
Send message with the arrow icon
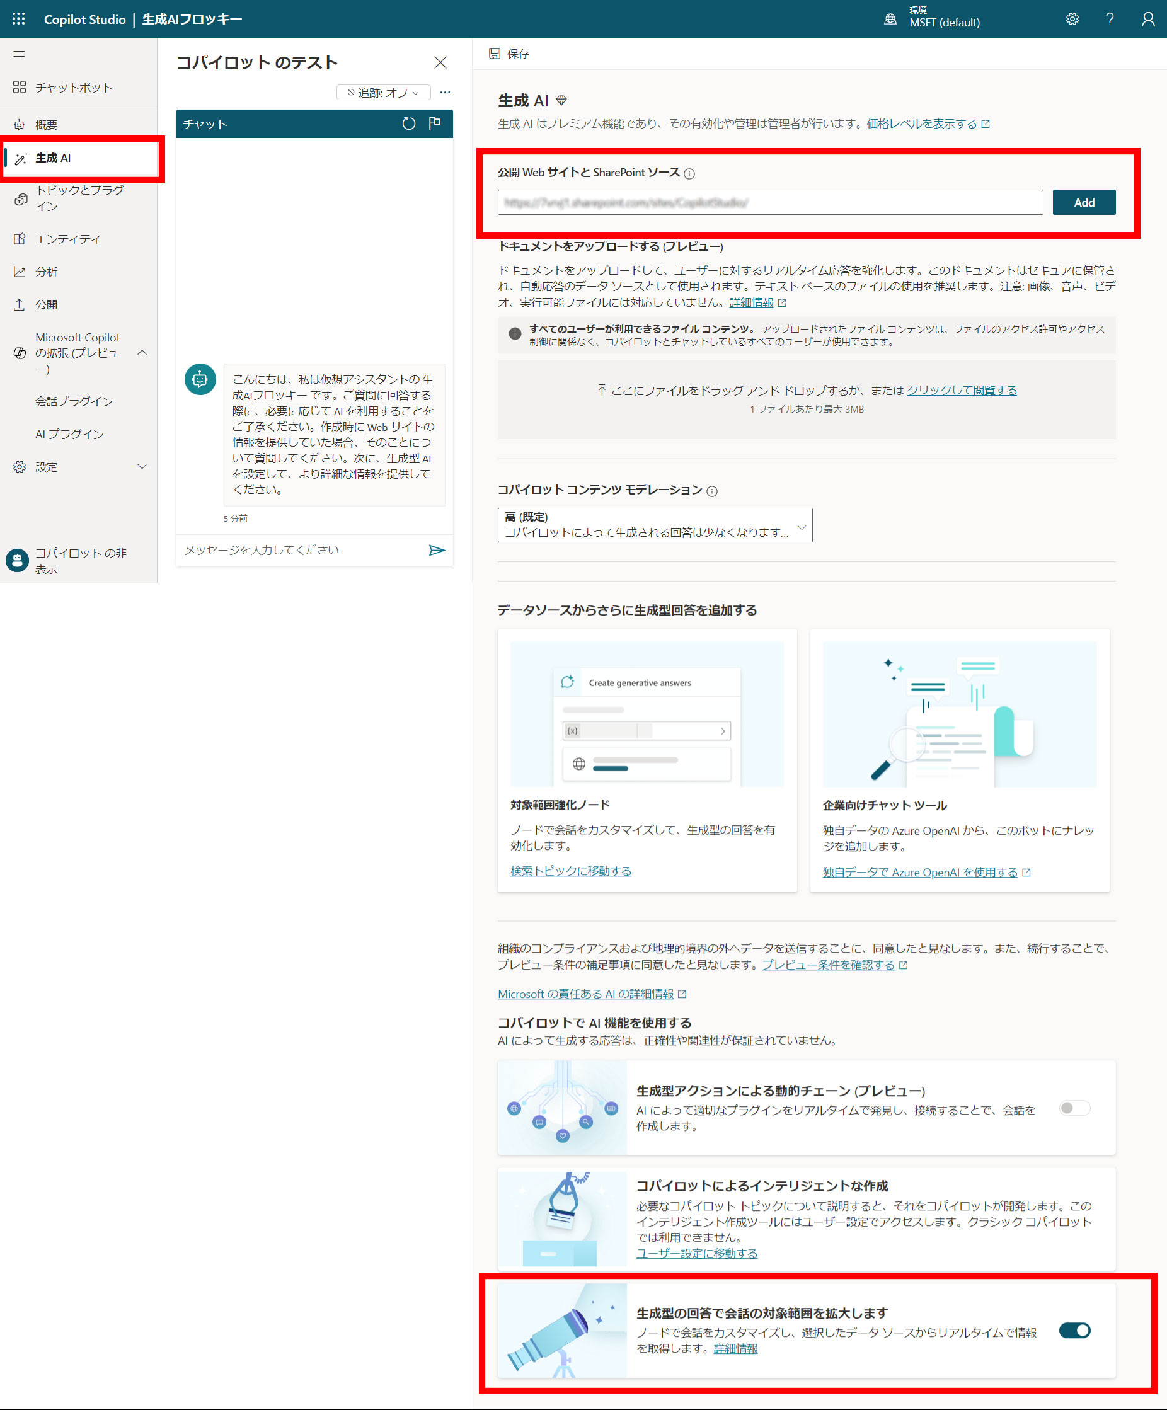[437, 550]
